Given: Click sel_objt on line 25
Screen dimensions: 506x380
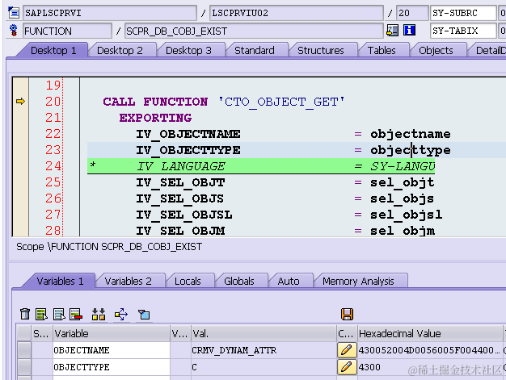Looking at the screenshot, I should (402, 182).
